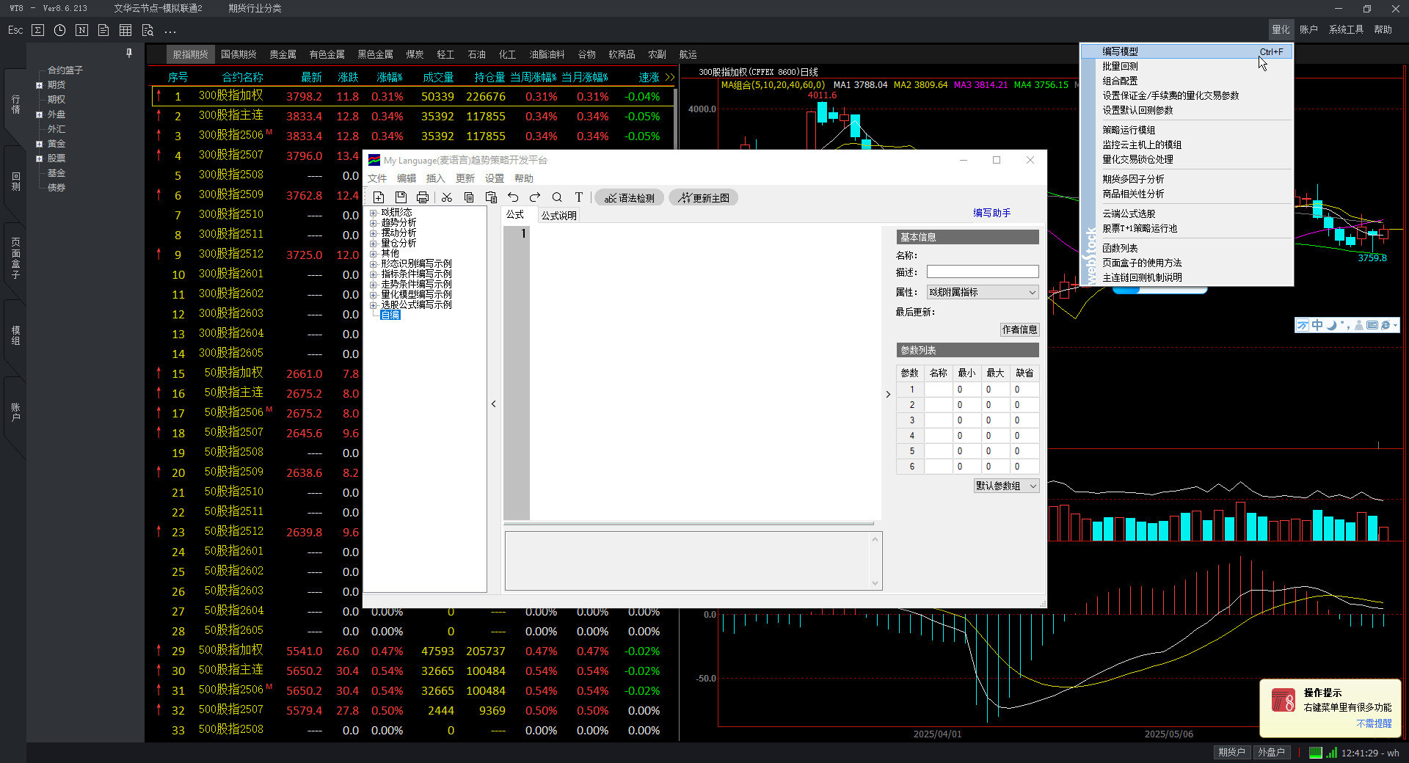The height and width of the screenshot is (763, 1409).
Task: Click the sigma icon in main toolbar
Action: click(38, 30)
